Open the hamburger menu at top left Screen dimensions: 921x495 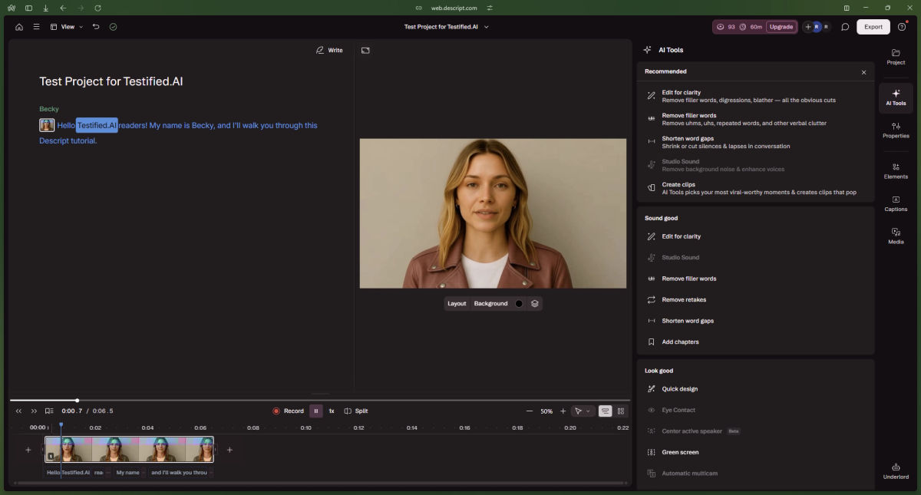coord(35,26)
